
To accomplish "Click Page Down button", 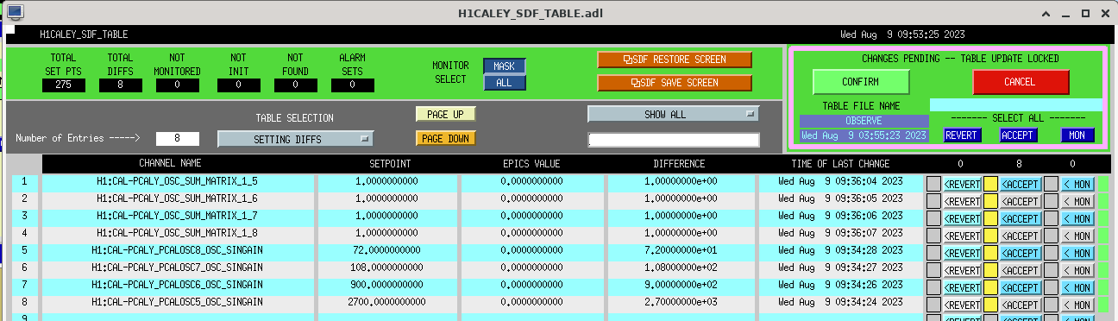I will (x=445, y=138).
